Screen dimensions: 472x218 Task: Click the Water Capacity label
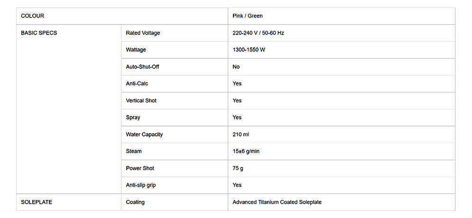(x=144, y=135)
